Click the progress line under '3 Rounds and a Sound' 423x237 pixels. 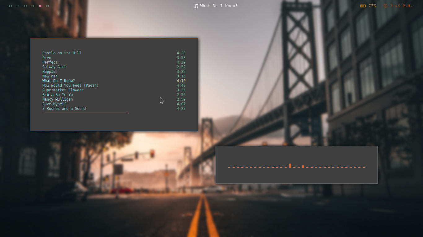[x=85, y=113]
